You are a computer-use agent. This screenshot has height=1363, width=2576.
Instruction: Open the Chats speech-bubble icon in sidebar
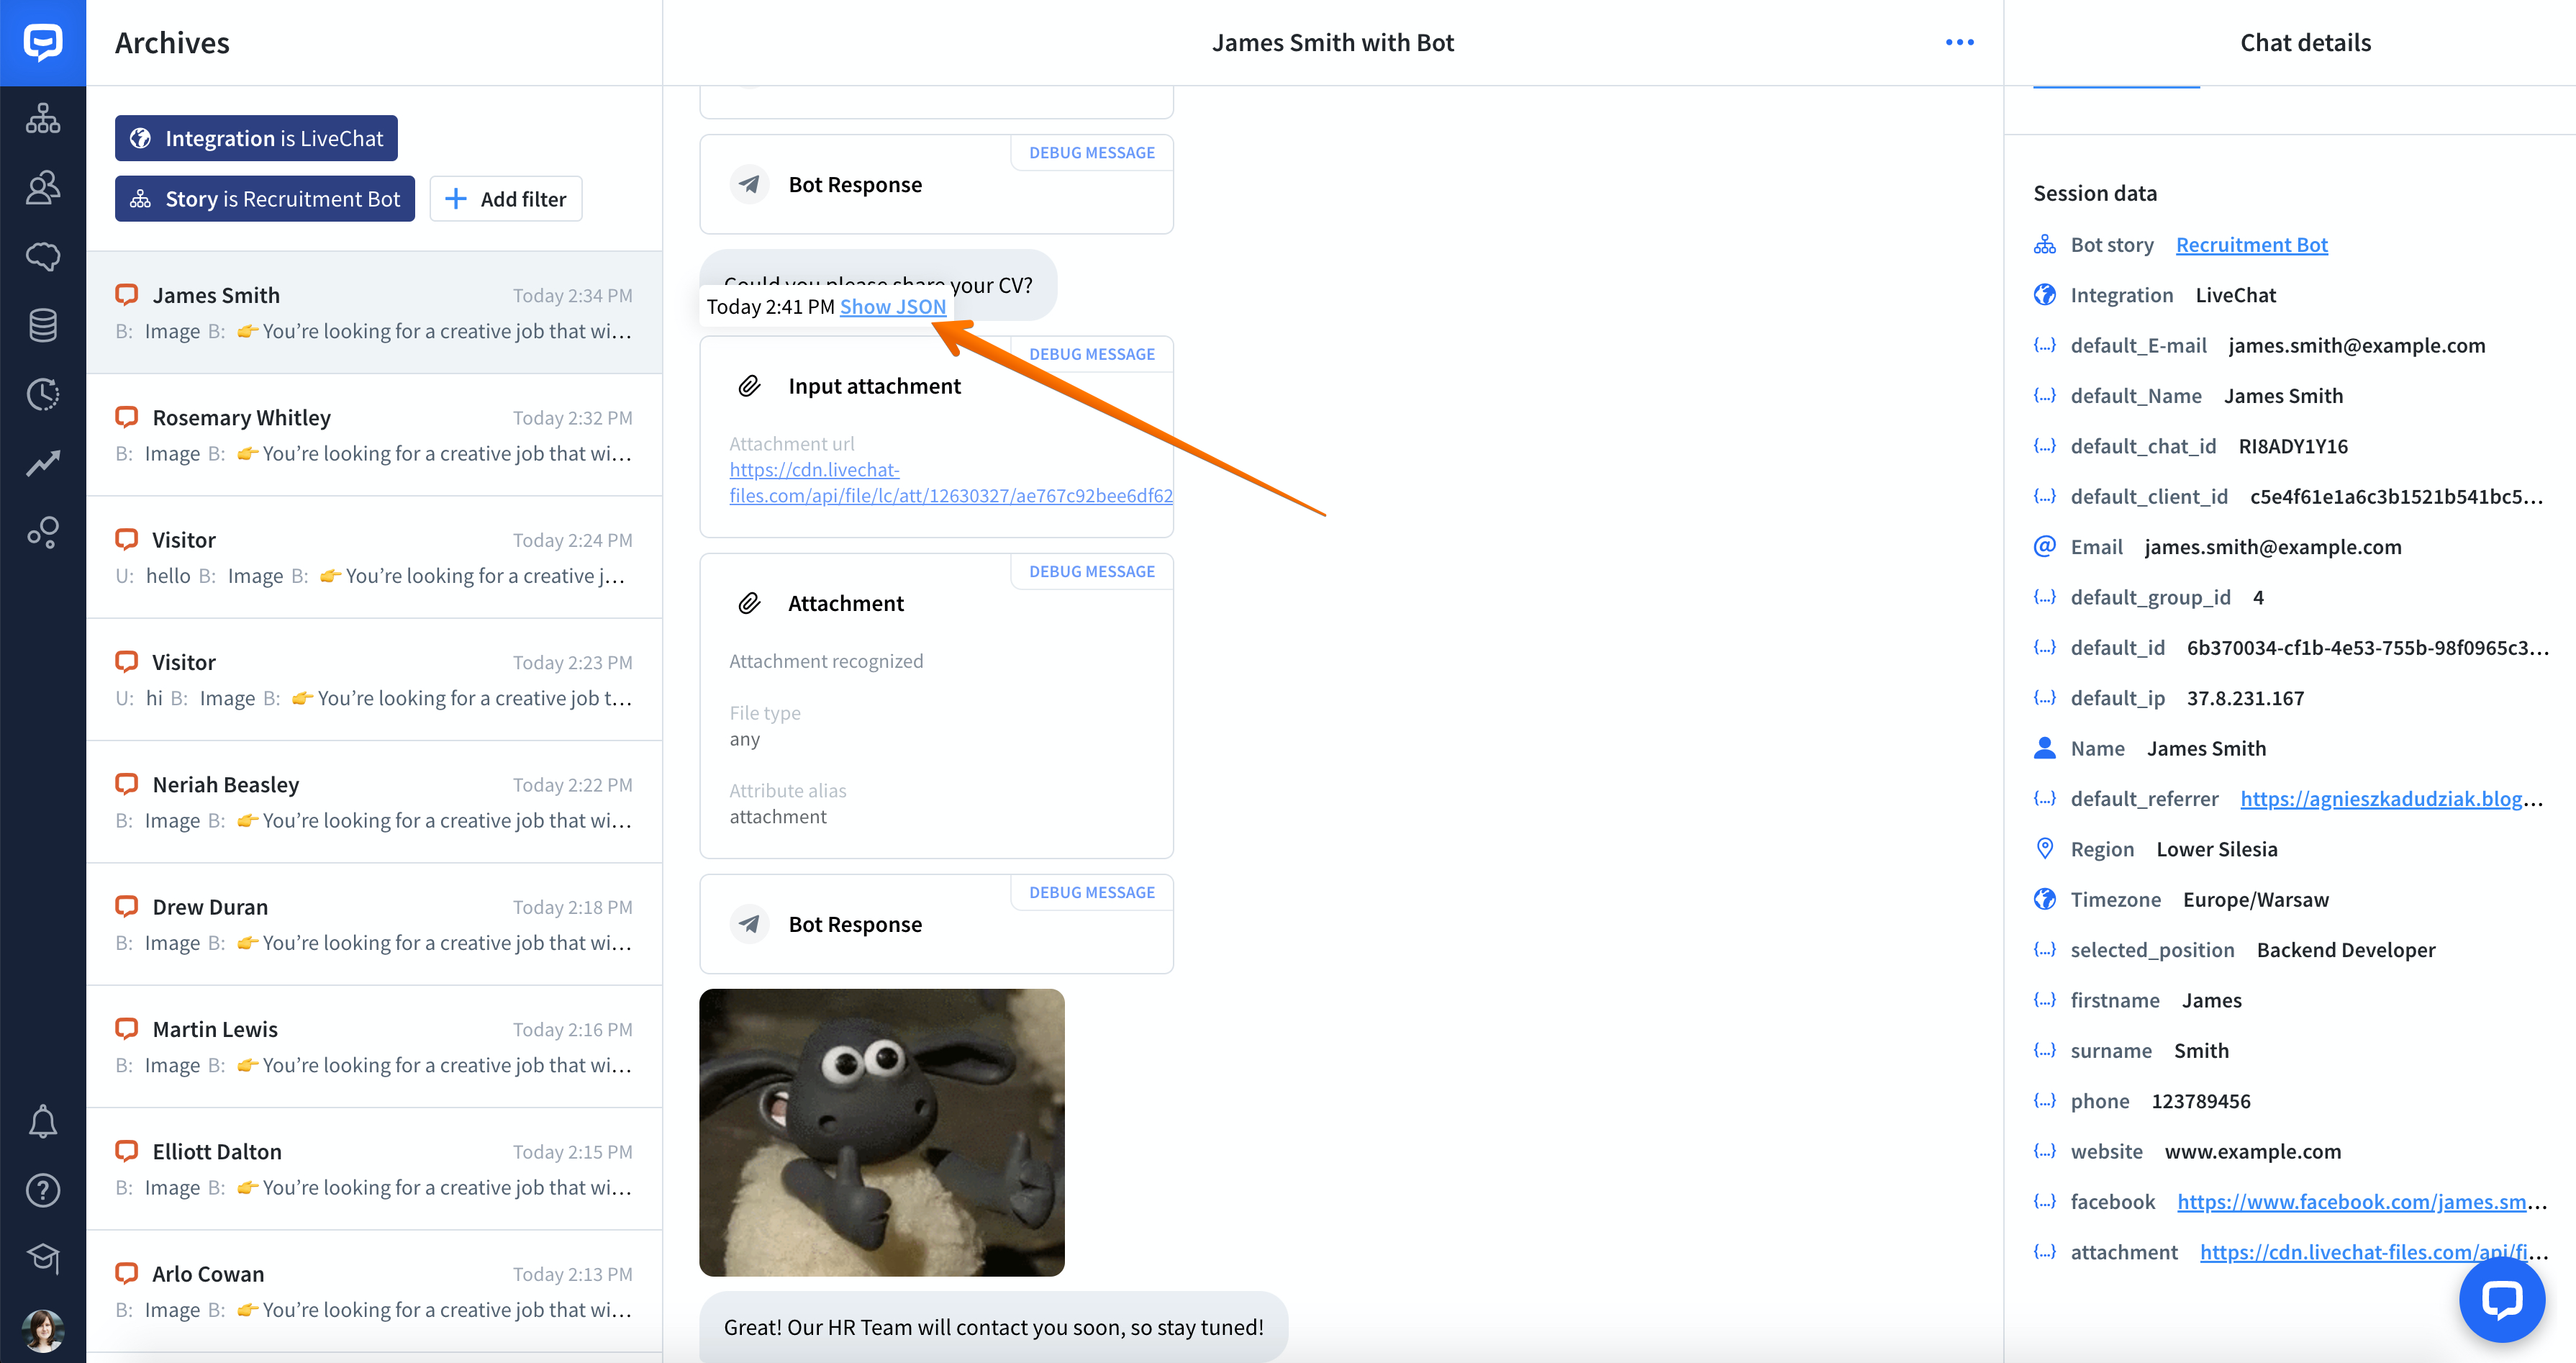[x=43, y=256]
